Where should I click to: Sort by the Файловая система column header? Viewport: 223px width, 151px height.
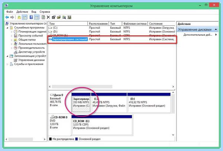click(x=135, y=24)
